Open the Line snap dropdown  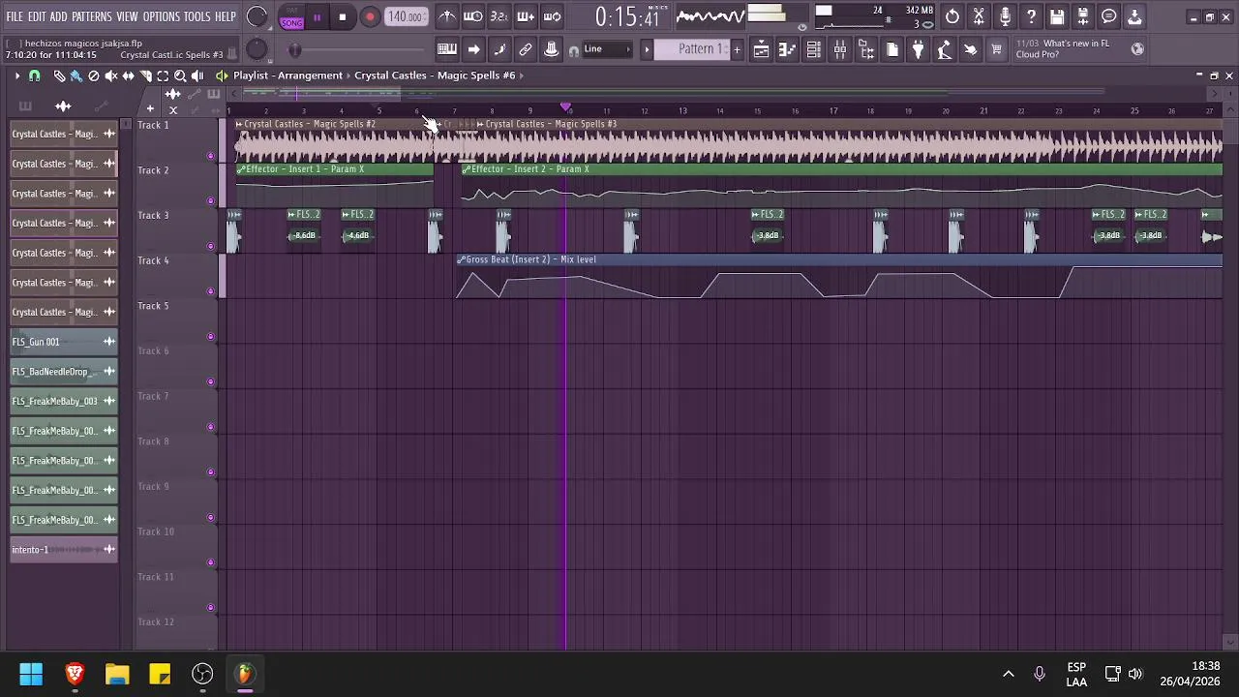point(606,49)
